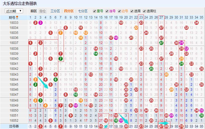Click column header 23

coord(141,17)
